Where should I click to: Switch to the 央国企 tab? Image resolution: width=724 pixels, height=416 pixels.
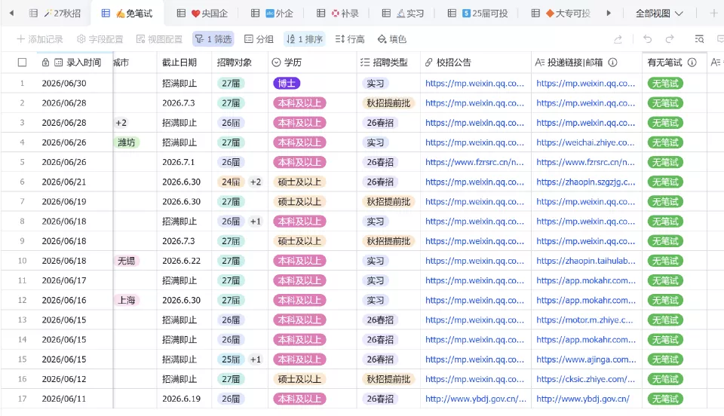point(203,14)
